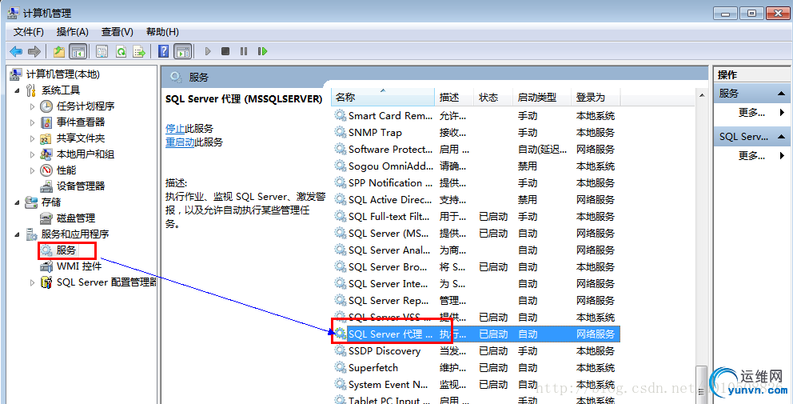Image resolution: width=793 pixels, height=404 pixels.
Task: Click the 性能 monitor icon
Action: 46,170
